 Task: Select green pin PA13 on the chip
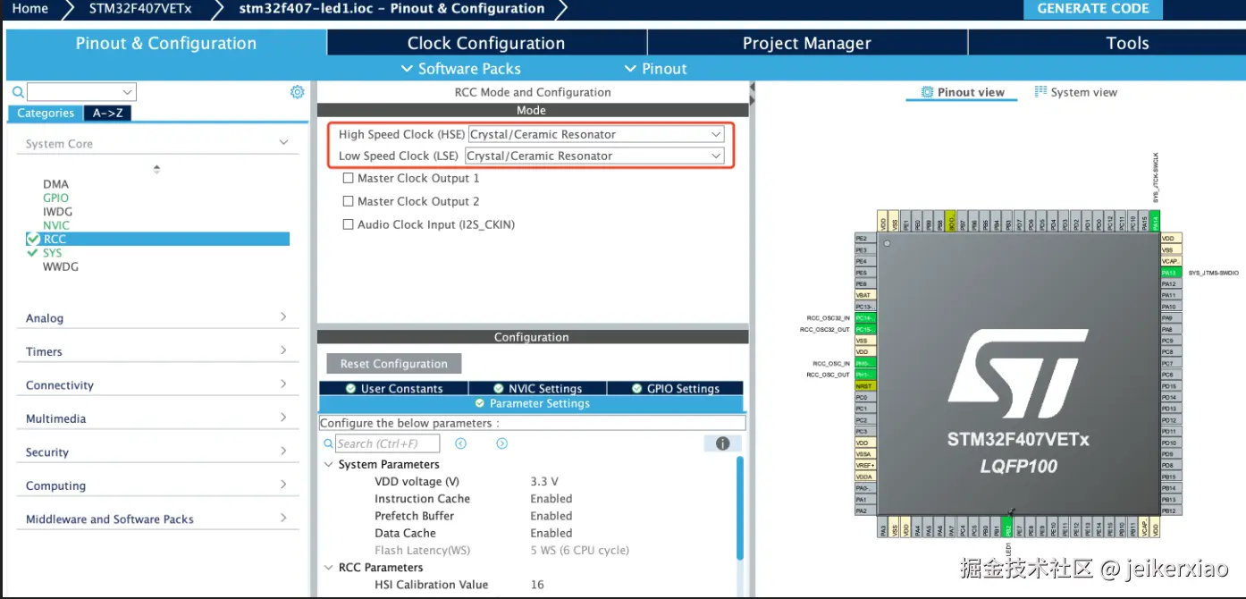pyautogui.click(x=1171, y=273)
